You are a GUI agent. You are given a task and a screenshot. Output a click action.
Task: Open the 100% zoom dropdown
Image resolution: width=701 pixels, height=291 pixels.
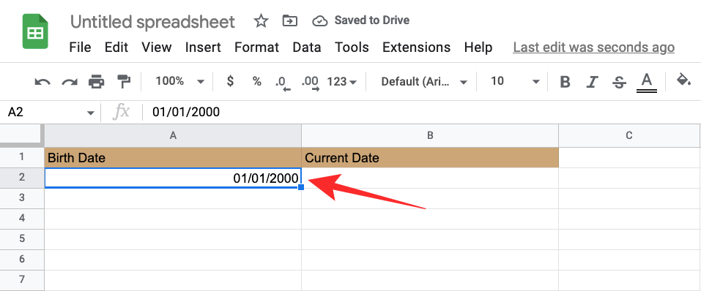coord(179,81)
